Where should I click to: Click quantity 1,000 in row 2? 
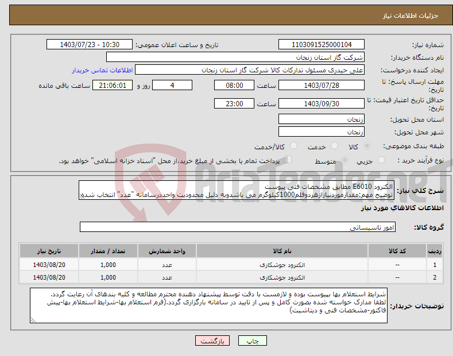coord(108,278)
